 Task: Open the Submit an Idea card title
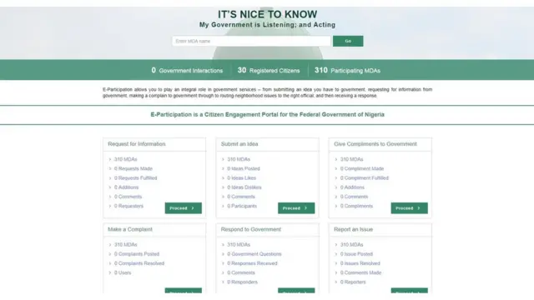239,144
